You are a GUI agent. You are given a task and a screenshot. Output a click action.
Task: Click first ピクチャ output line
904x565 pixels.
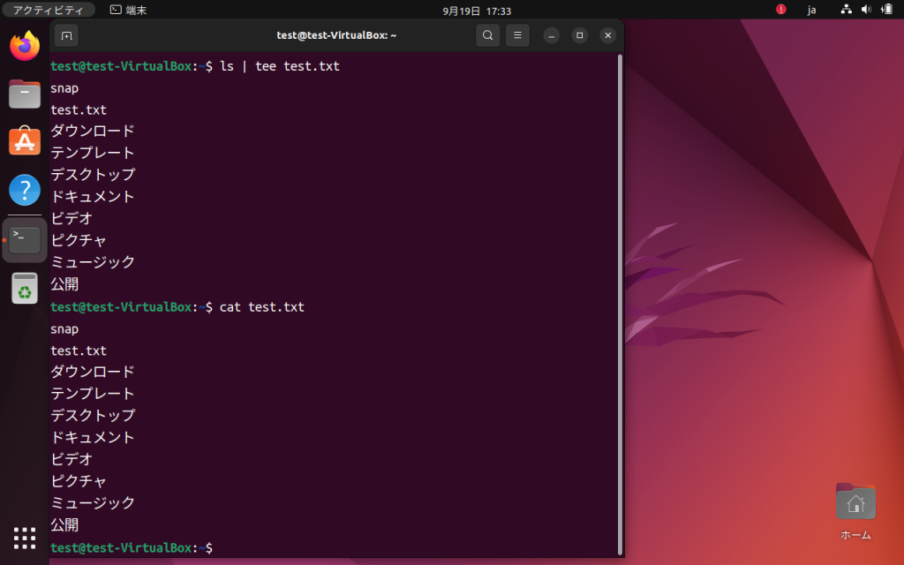pos(79,240)
